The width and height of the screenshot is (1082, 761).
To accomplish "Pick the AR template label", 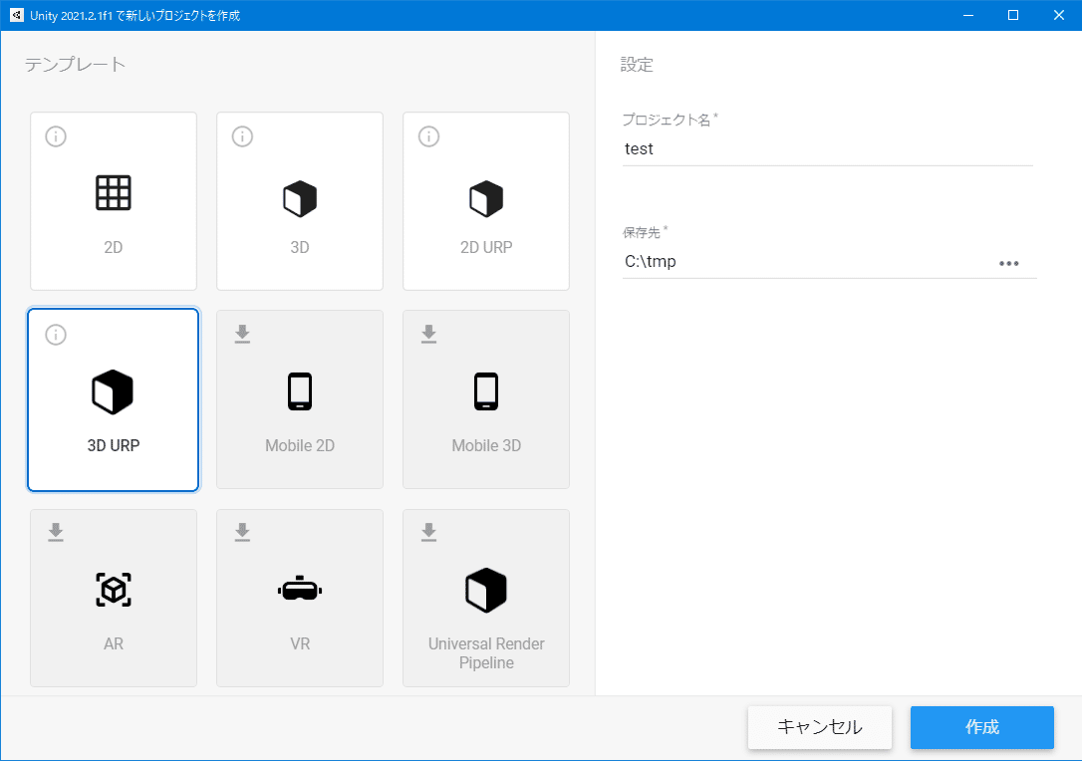I will pyautogui.click(x=114, y=643).
